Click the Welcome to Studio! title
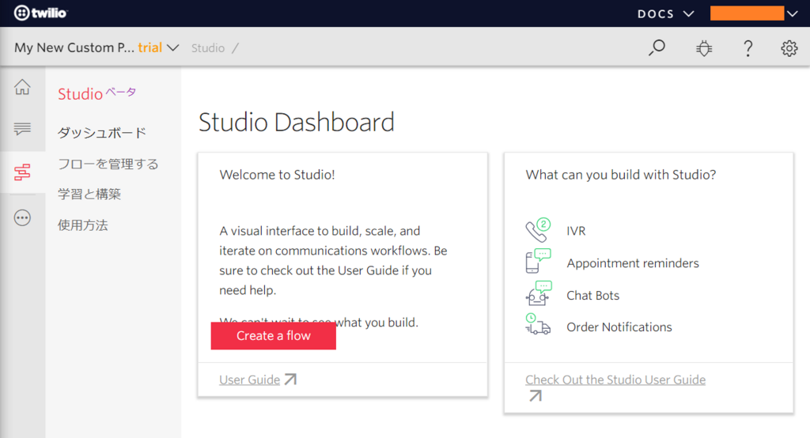The height and width of the screenshot is (438, 810). [278, 175]
